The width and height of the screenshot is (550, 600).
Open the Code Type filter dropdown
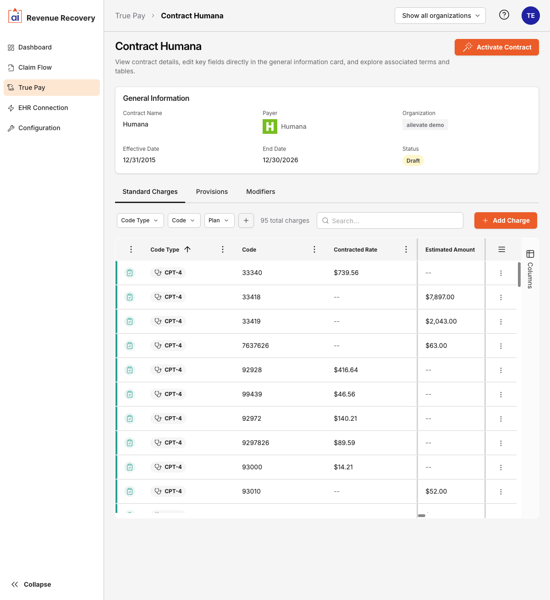point(140,220)
